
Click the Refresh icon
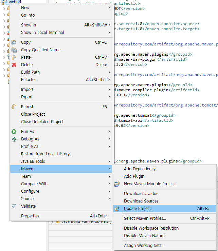(x=14, y=107)
